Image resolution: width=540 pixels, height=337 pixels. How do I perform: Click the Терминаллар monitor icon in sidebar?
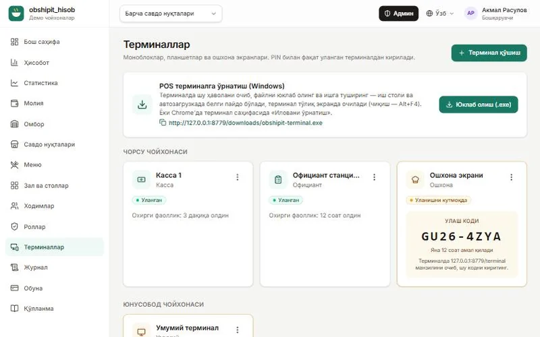14,247
